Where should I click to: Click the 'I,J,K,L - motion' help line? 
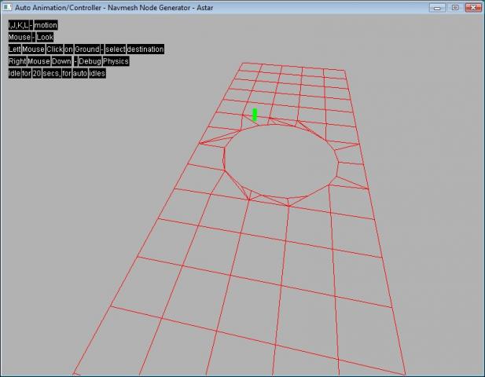click(33, 25)
